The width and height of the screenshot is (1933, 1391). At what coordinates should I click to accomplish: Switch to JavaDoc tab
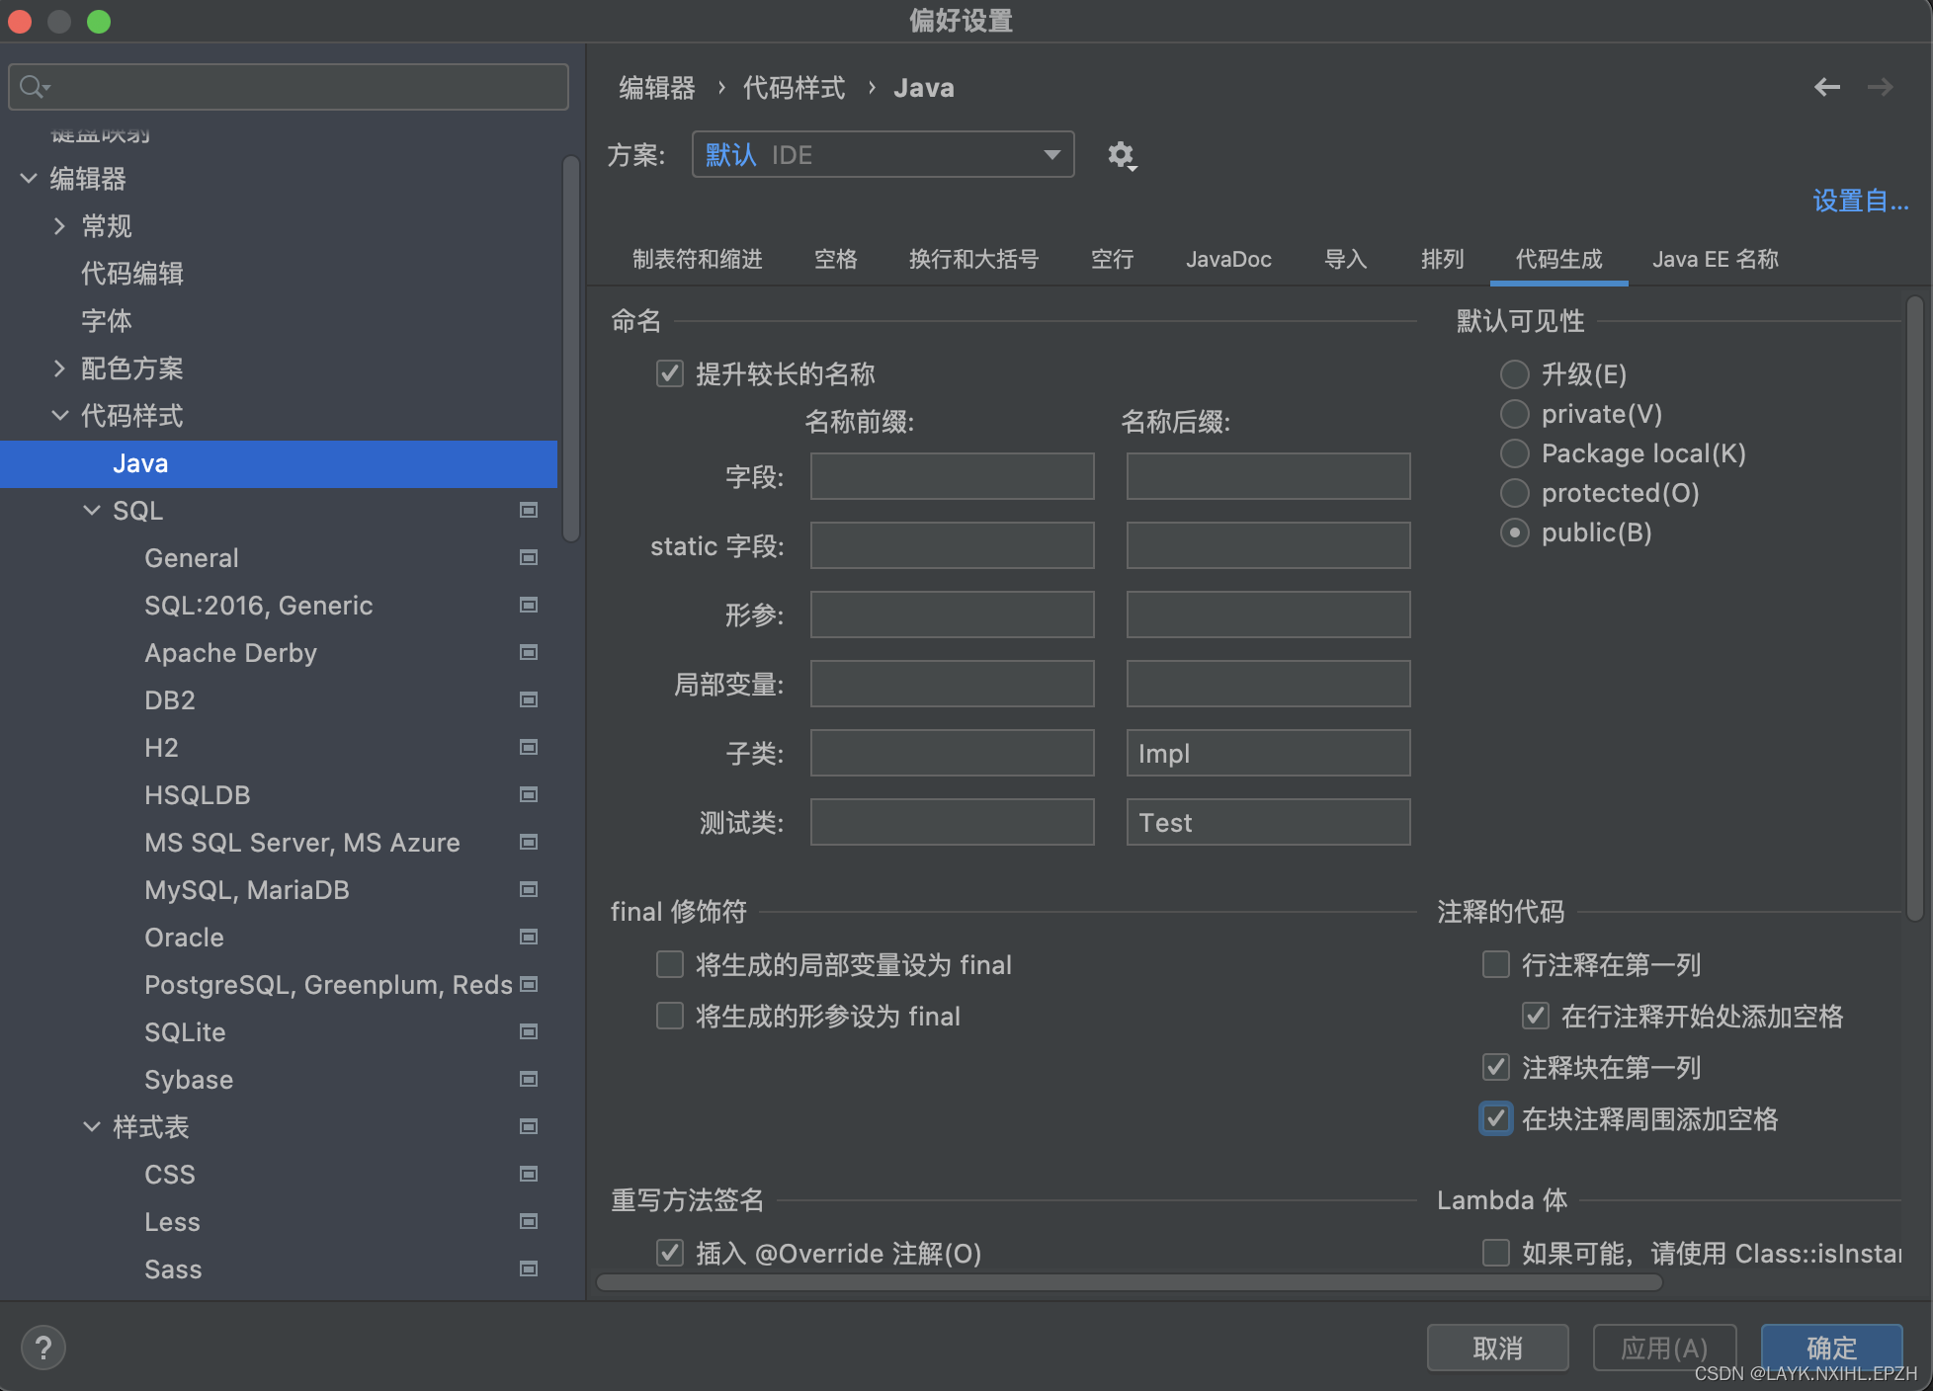[x=1228, y=259]
